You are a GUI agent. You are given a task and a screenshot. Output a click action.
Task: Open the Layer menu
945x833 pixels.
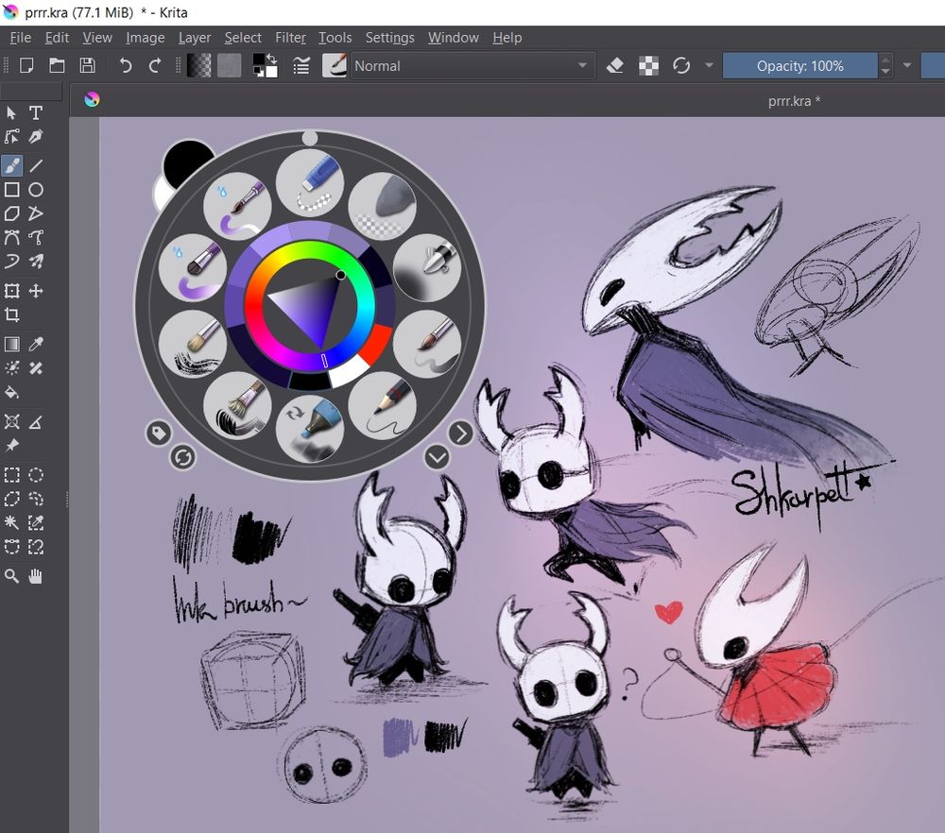[x=195, y=38]
